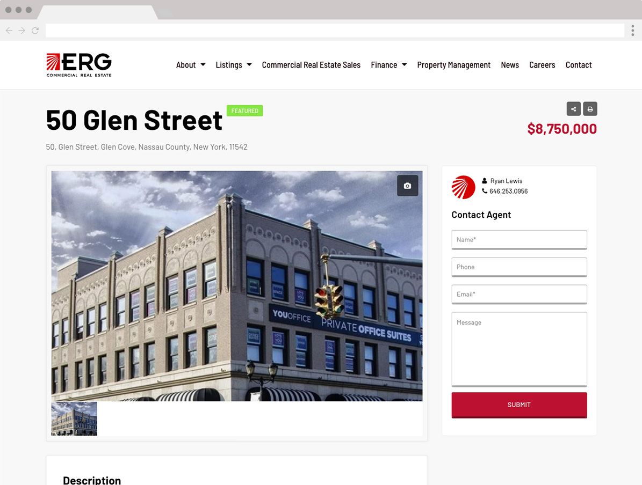Click into the Message text area

click(519, 349)
